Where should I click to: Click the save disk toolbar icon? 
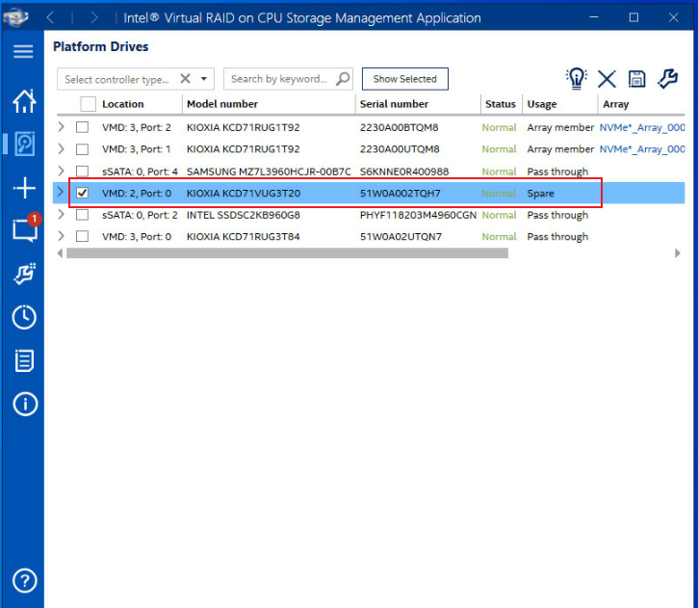point(636,79)
